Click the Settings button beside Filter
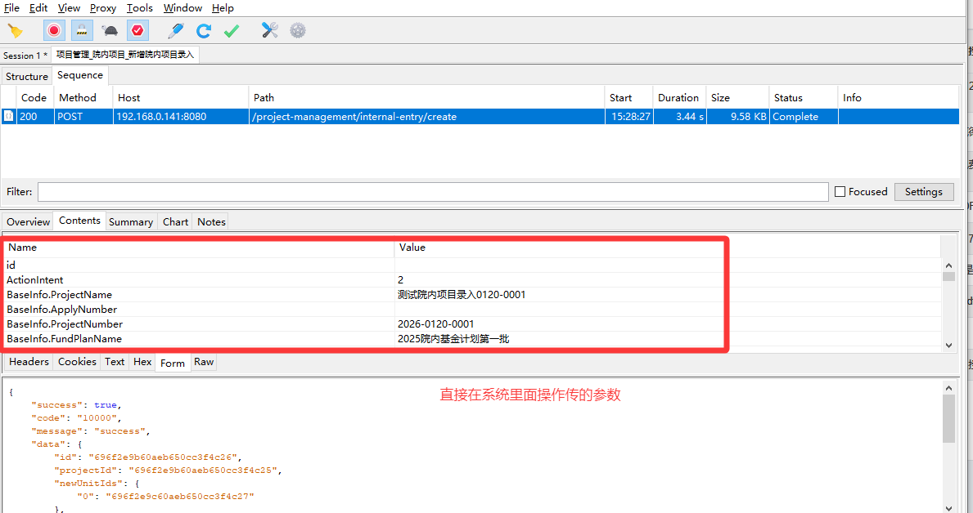 click(x=923, y=192)
